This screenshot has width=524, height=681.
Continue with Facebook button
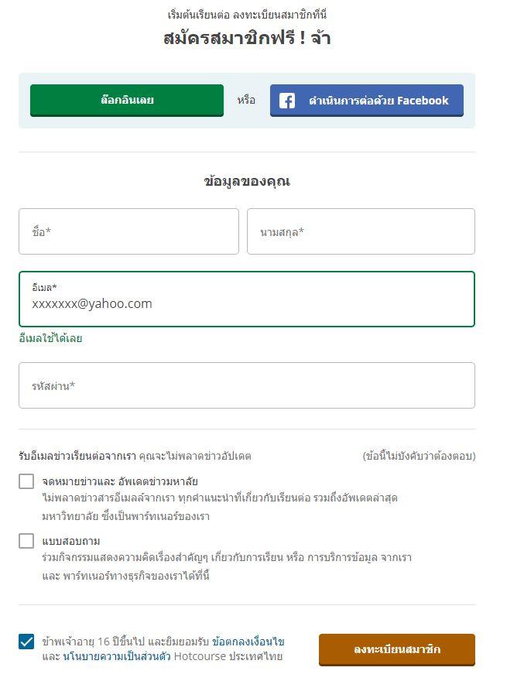click(x=367, y=101)
